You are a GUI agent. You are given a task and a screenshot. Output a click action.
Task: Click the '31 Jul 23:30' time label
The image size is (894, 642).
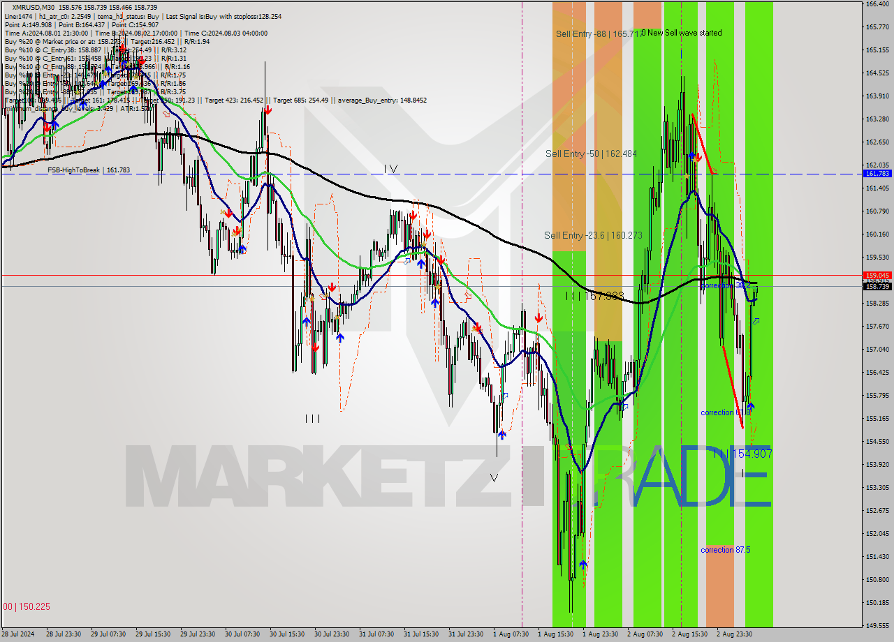466,634
